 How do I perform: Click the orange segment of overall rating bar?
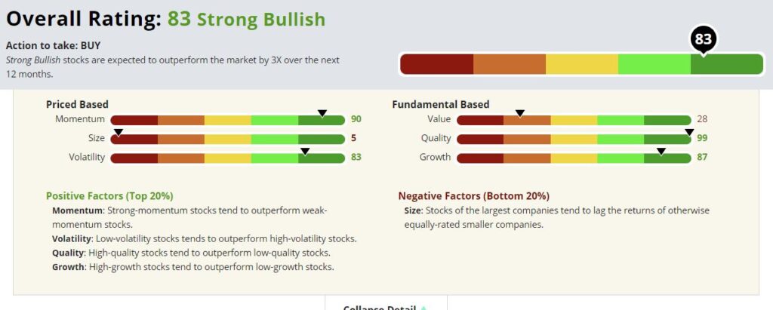point(510,64)
